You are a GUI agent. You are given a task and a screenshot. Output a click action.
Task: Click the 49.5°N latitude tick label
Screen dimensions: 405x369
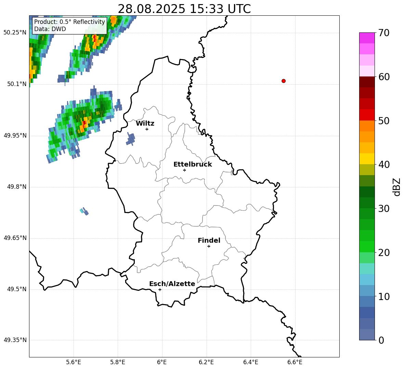pyautogui.click(x=17, y=289)
